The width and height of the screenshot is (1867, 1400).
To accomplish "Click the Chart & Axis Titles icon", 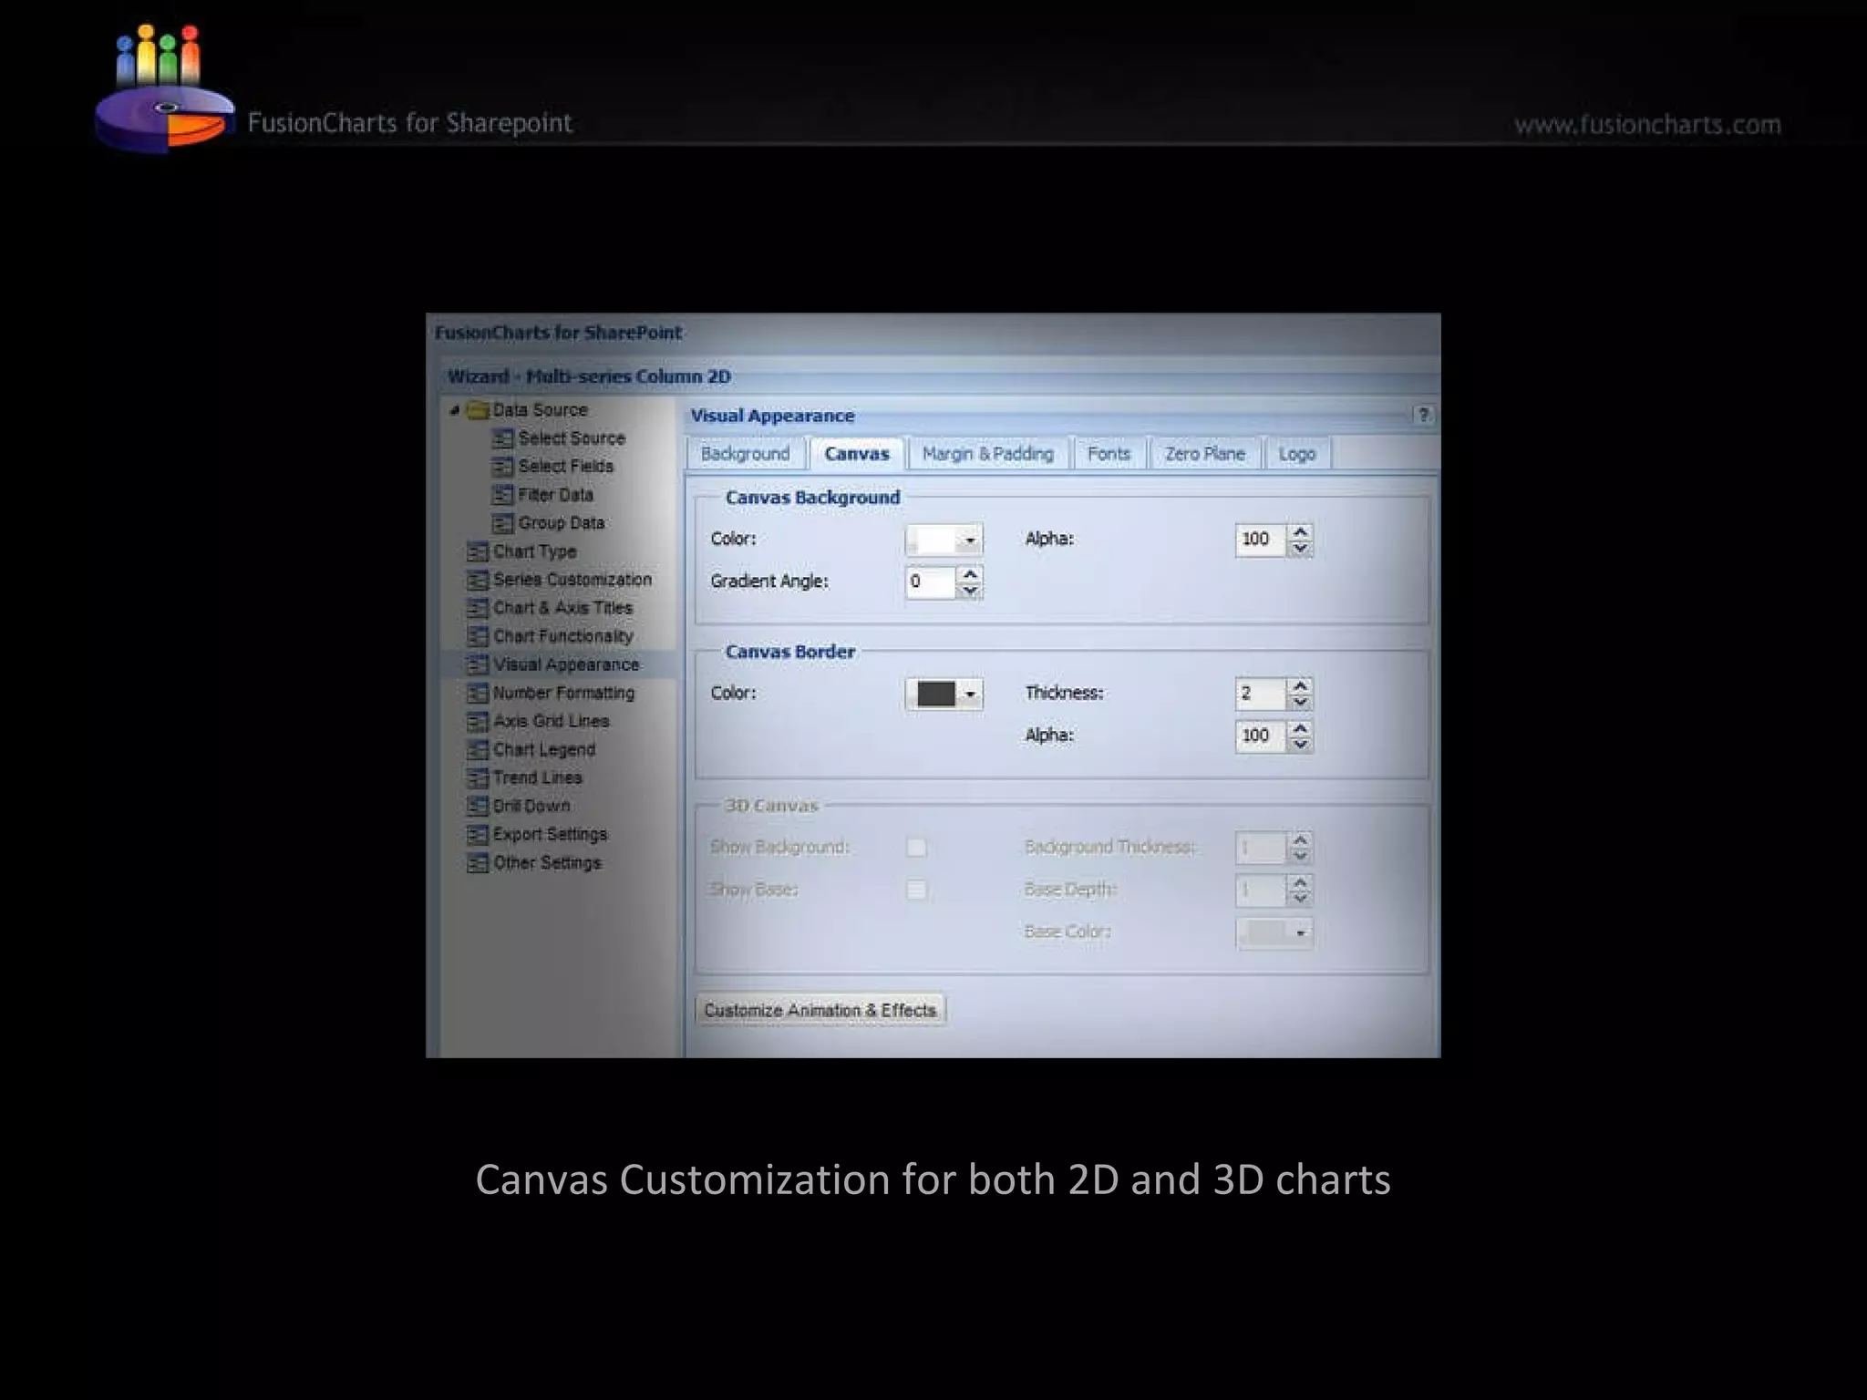I will pyautogui.click(x=477, y=608).
